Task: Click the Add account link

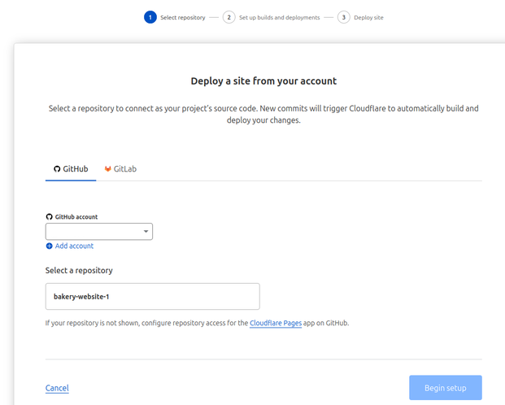Action: pyautogui.click(x=74, y=246)
